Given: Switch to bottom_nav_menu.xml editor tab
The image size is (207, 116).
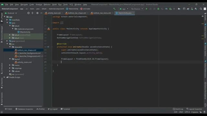Looking at the screenshot, I should pos(101,13).
